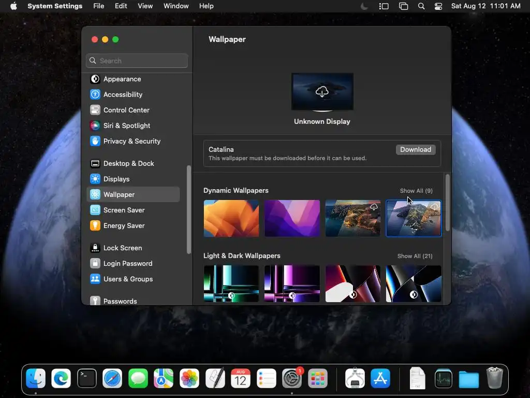Open Maps app in Dock
530x398 pixels.
[x=164, y=378]
